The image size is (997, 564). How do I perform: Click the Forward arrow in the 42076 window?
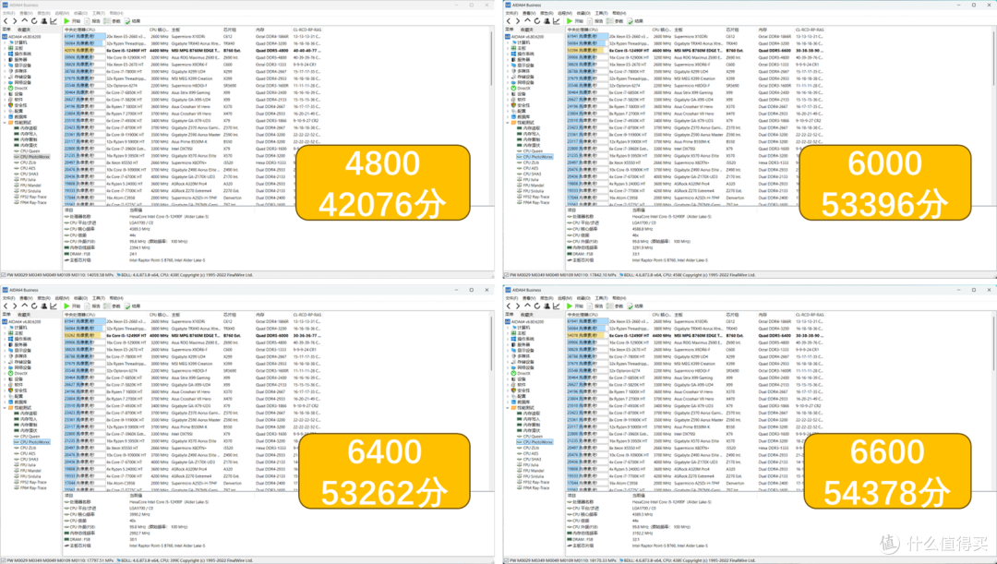click(16, 21)
